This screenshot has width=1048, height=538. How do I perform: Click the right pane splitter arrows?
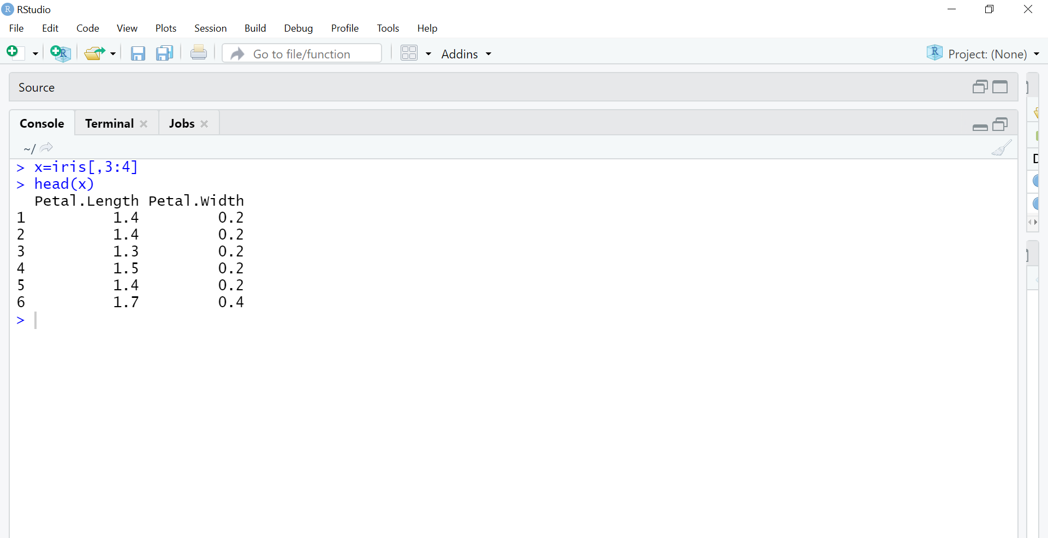coord(1032,222)
